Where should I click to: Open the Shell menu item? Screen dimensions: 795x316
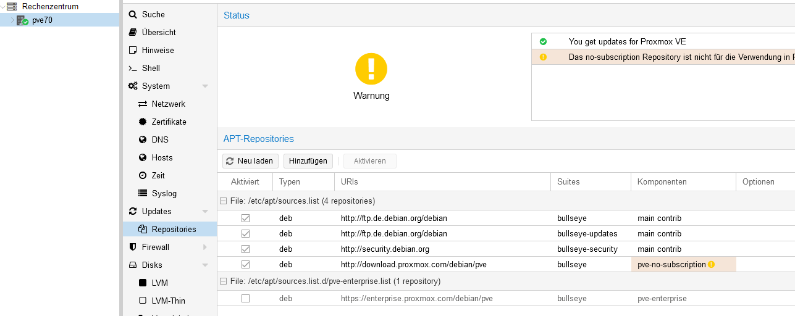tap(170, 68)
